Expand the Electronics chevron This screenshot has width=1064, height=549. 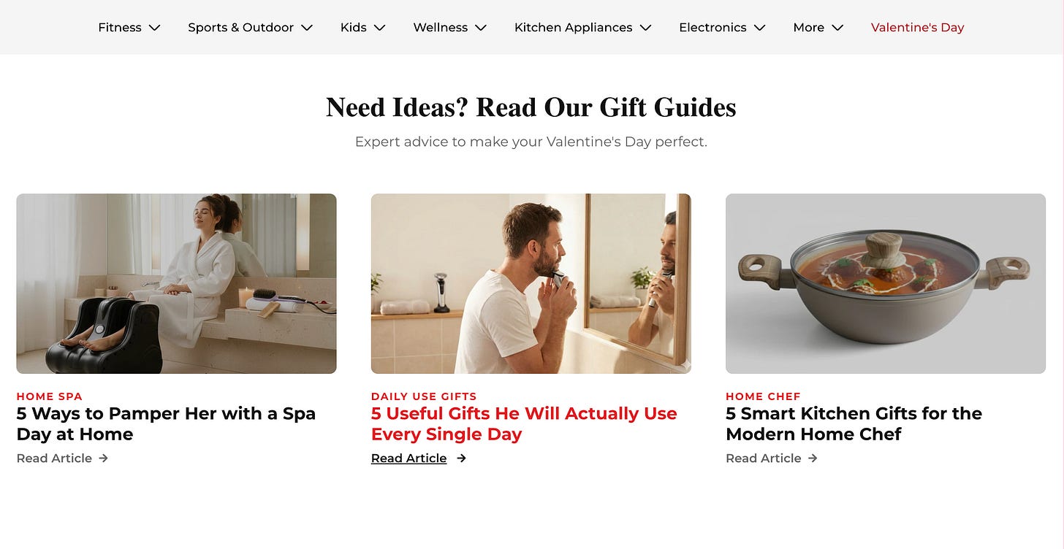759,28
